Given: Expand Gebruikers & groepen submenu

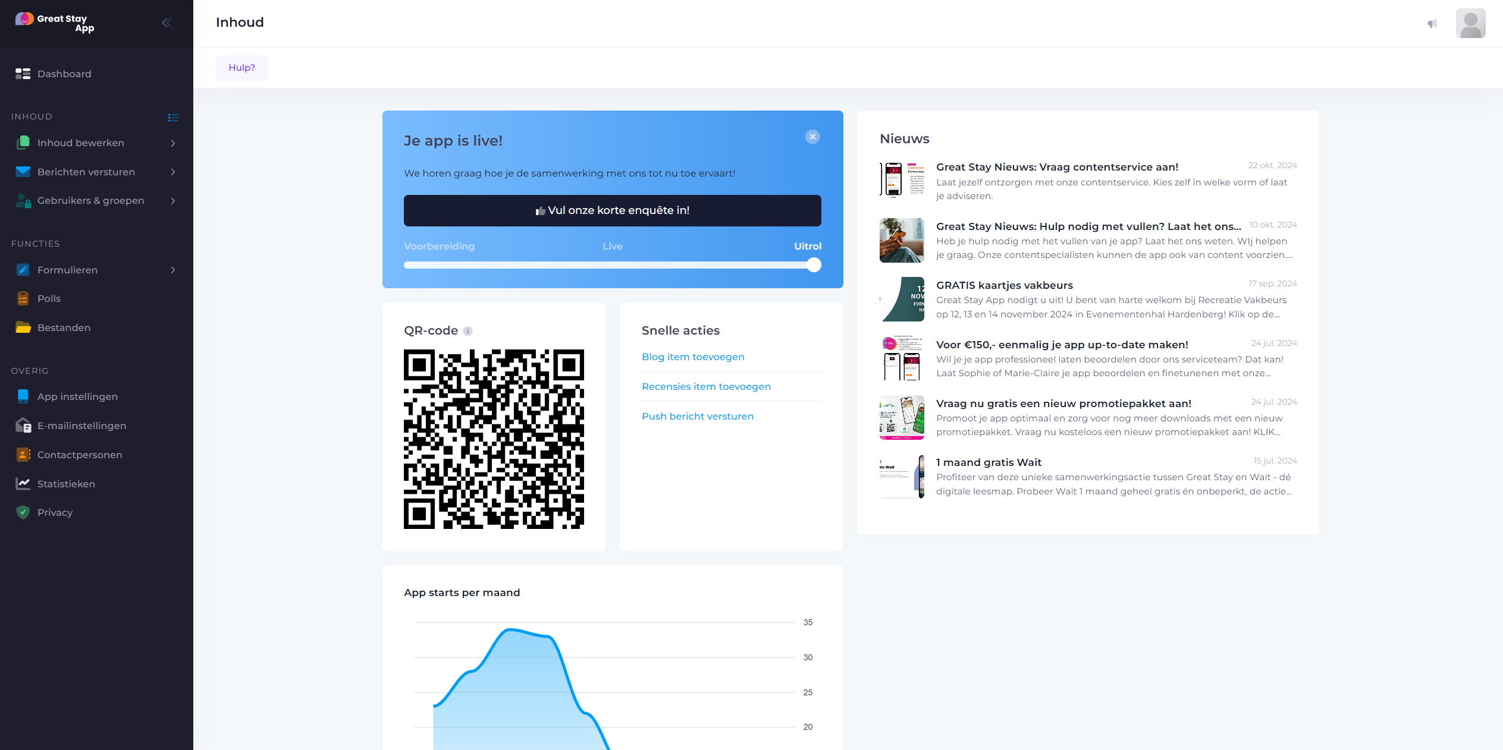Looking at the screenshot, I should pyautogui.click(x=173, y=201).
